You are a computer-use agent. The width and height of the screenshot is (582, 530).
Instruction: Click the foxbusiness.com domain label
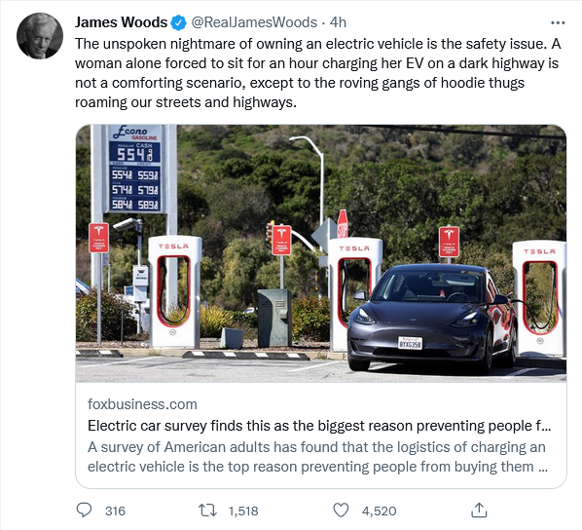[x=142, y=404]
